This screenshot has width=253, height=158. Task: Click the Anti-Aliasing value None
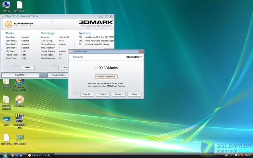pos(61,41)
